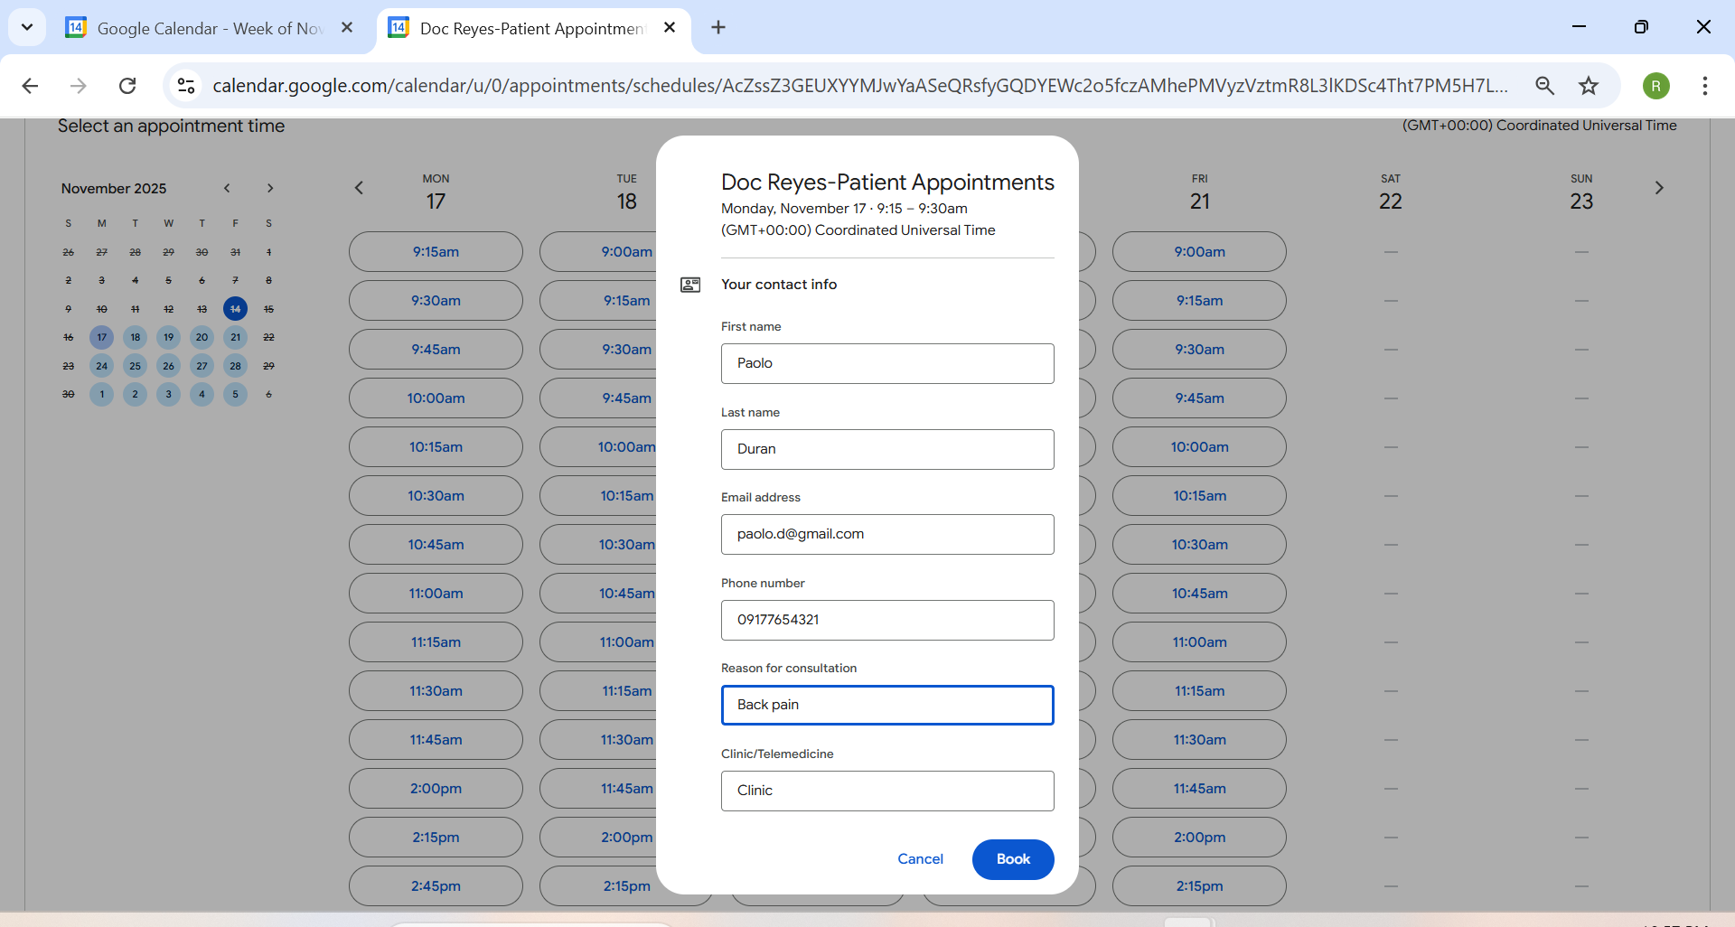Select the Friday 9:00am time slot
Image resolution: width=1735 pixels, height=927 pixels.
(1199, 252)
